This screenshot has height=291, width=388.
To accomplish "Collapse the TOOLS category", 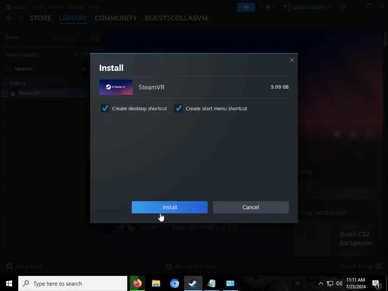I will [x=5, y=84].
